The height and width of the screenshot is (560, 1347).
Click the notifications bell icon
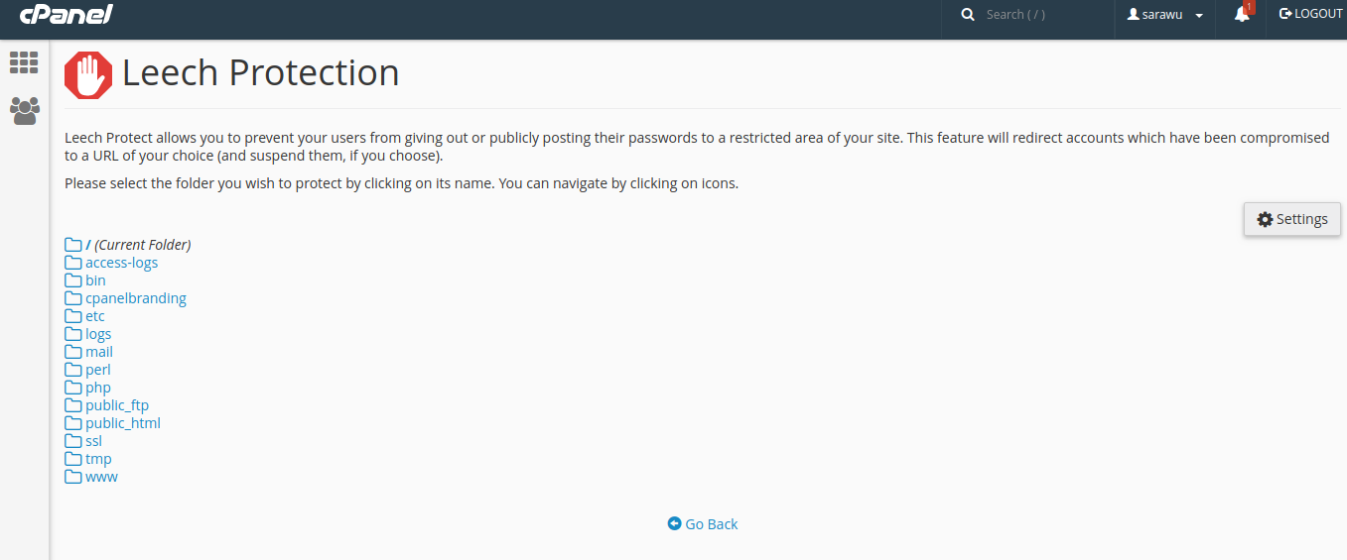(x=1241, y=15)
